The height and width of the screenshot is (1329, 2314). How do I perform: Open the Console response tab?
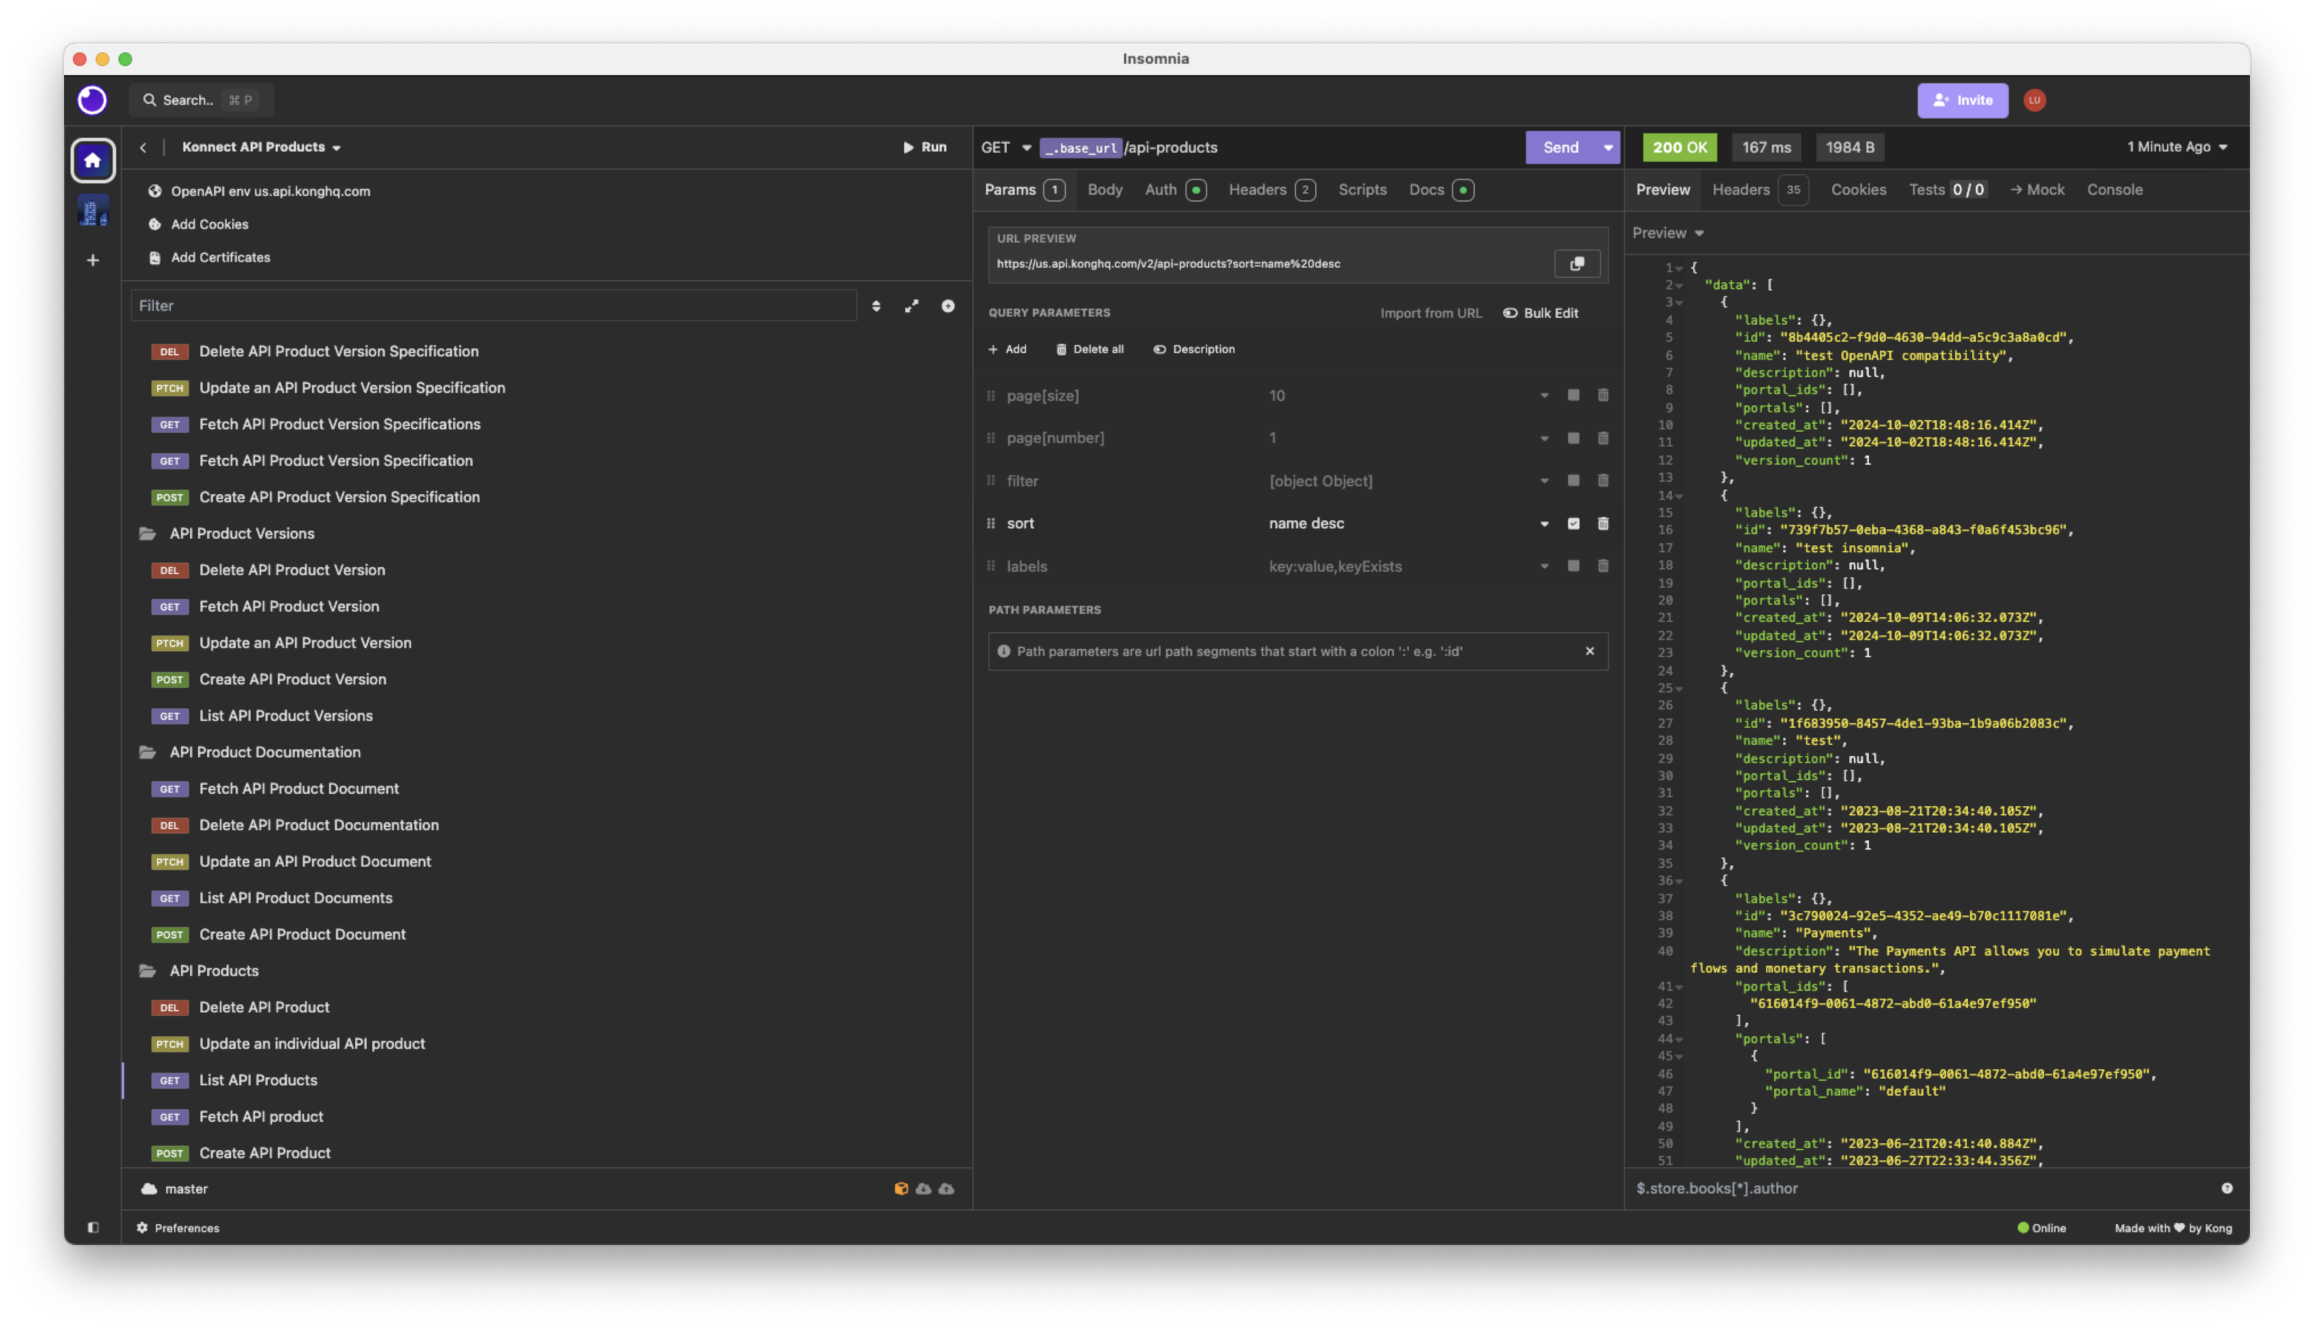2114,190
